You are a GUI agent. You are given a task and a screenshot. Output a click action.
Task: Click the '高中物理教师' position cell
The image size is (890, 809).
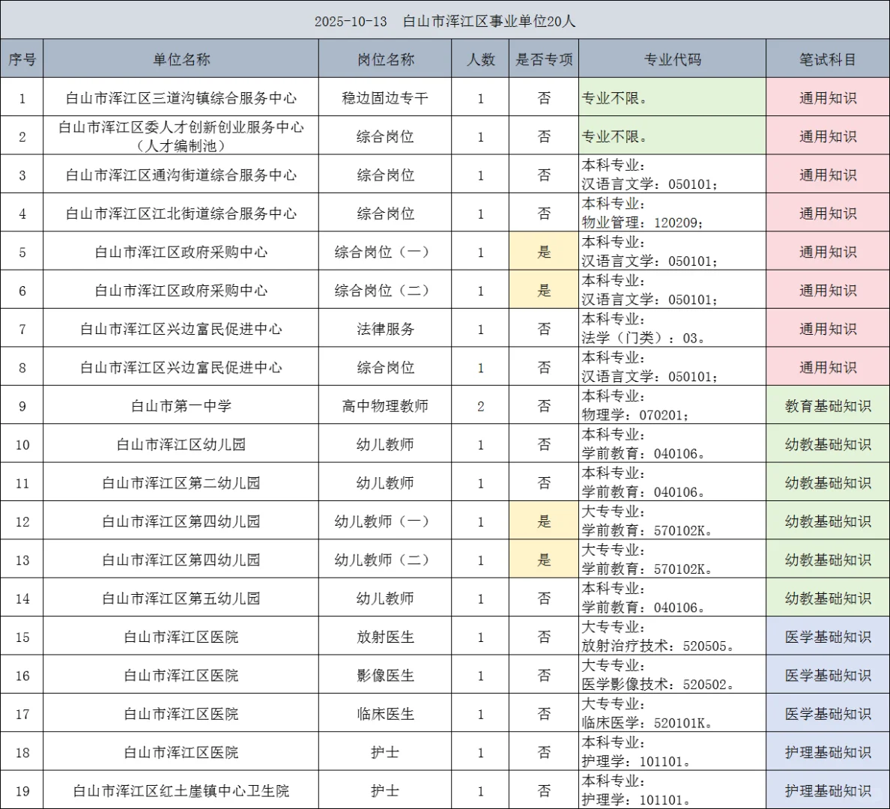(385, 406)
